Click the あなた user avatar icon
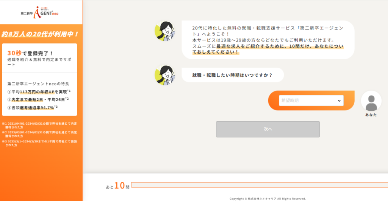The height and width of the screenshot is (201, 388). (371, 100)
